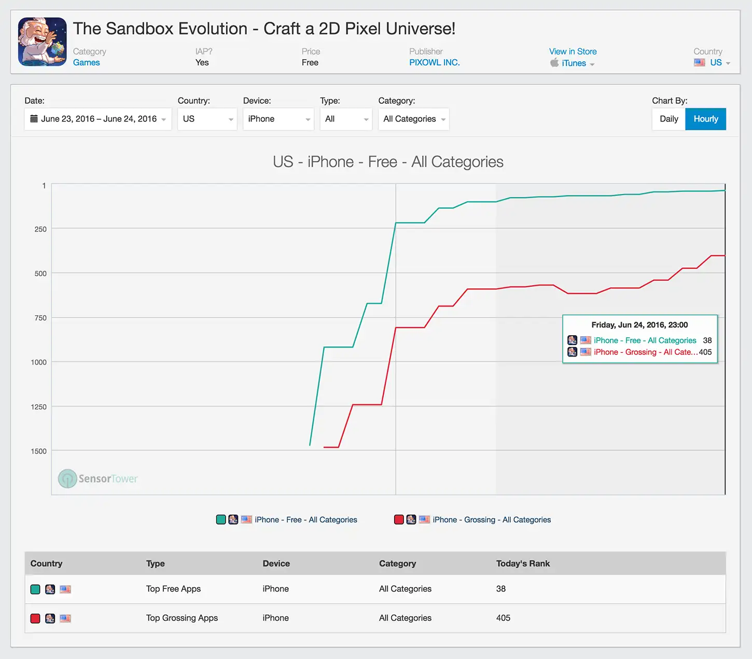This screenshot has width=752, height=659.
Task: Toggle iPhone - Free - All Categories legend label
Action: pyautogui.click(x=306, y=519)
